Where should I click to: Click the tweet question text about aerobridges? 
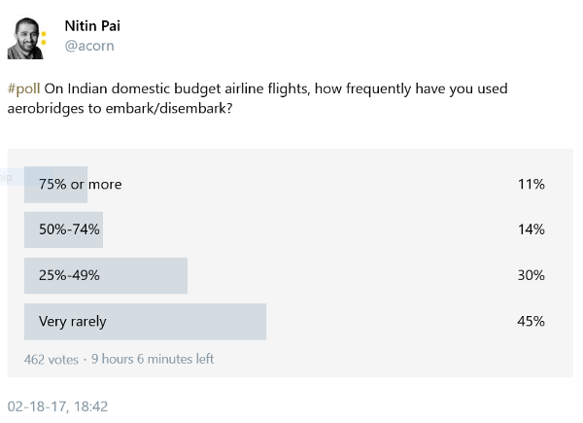click(257, 98)
